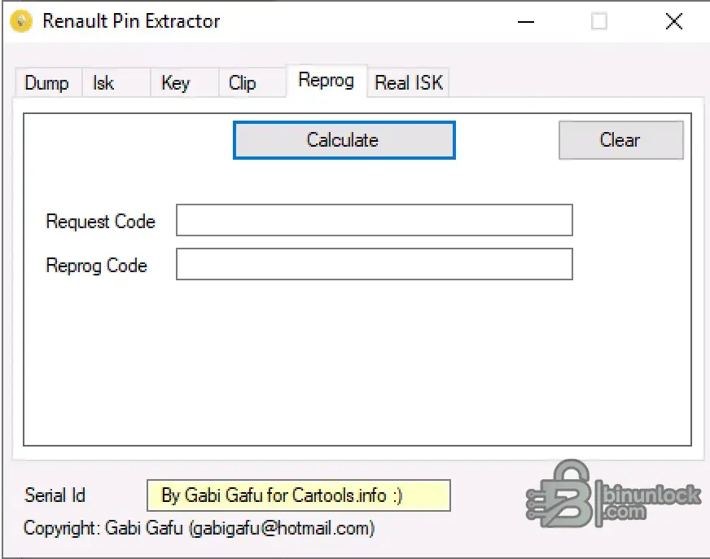The height and width of the screenshot is (559, 710).
Task: Focus the Reprog Code input field
Action: tap(374, 264)
